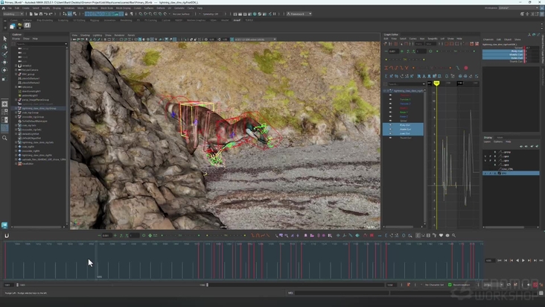Screen dimensions: 545x307
Task: Toggle visibility V of the second display layer
Action: 485,156
